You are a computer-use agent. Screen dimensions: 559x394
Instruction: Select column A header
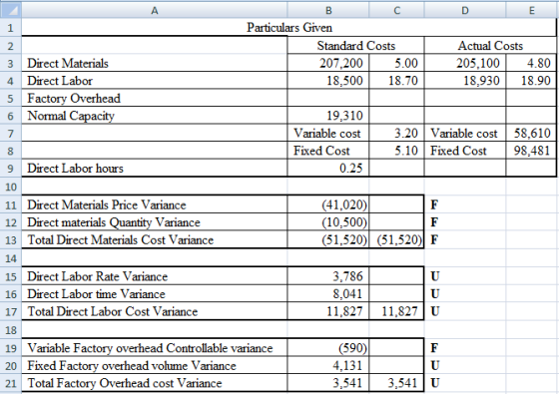pyautogui.click(x=155, y=10)
